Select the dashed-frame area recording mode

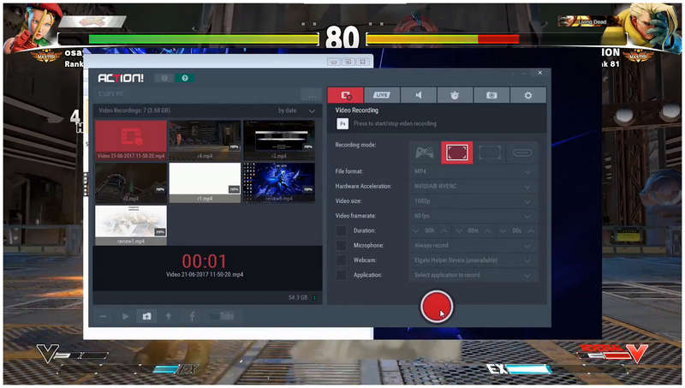click(x=490, y=152)
